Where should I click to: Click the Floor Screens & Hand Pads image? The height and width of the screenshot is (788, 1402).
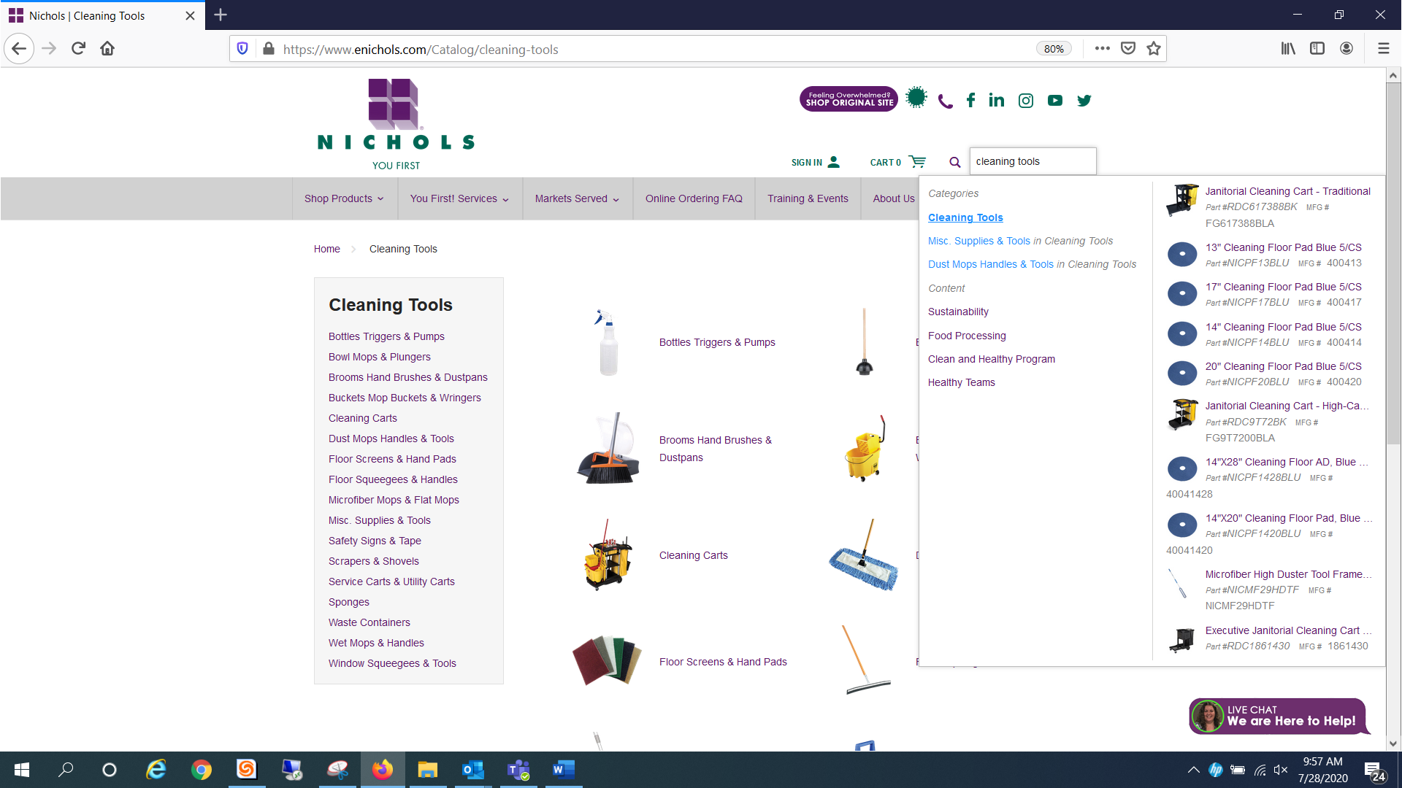607,660
